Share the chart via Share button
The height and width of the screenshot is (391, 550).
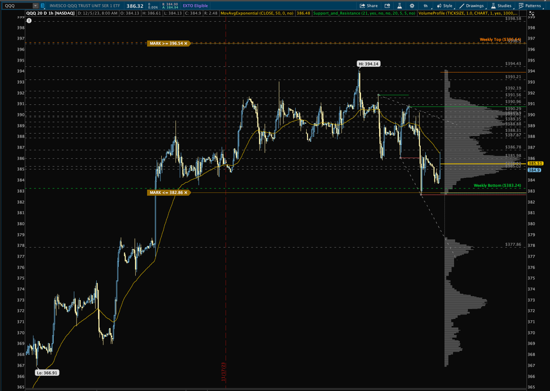coord(369,6)
